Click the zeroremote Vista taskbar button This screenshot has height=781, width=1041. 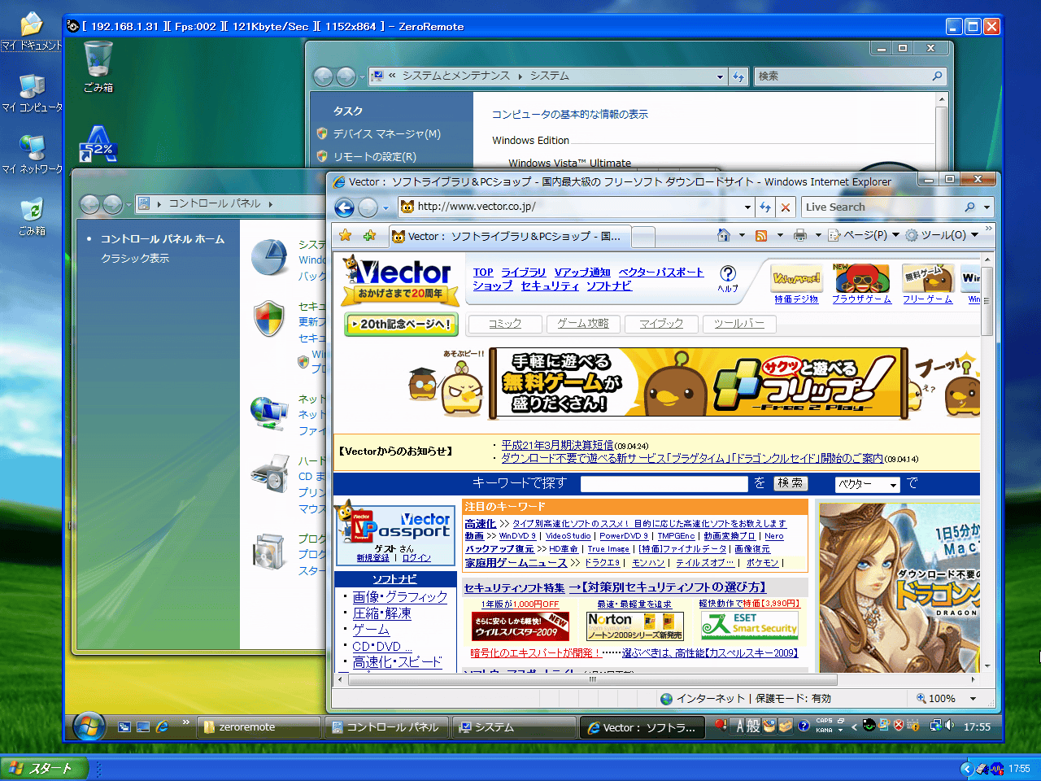(x=259, y=727)
